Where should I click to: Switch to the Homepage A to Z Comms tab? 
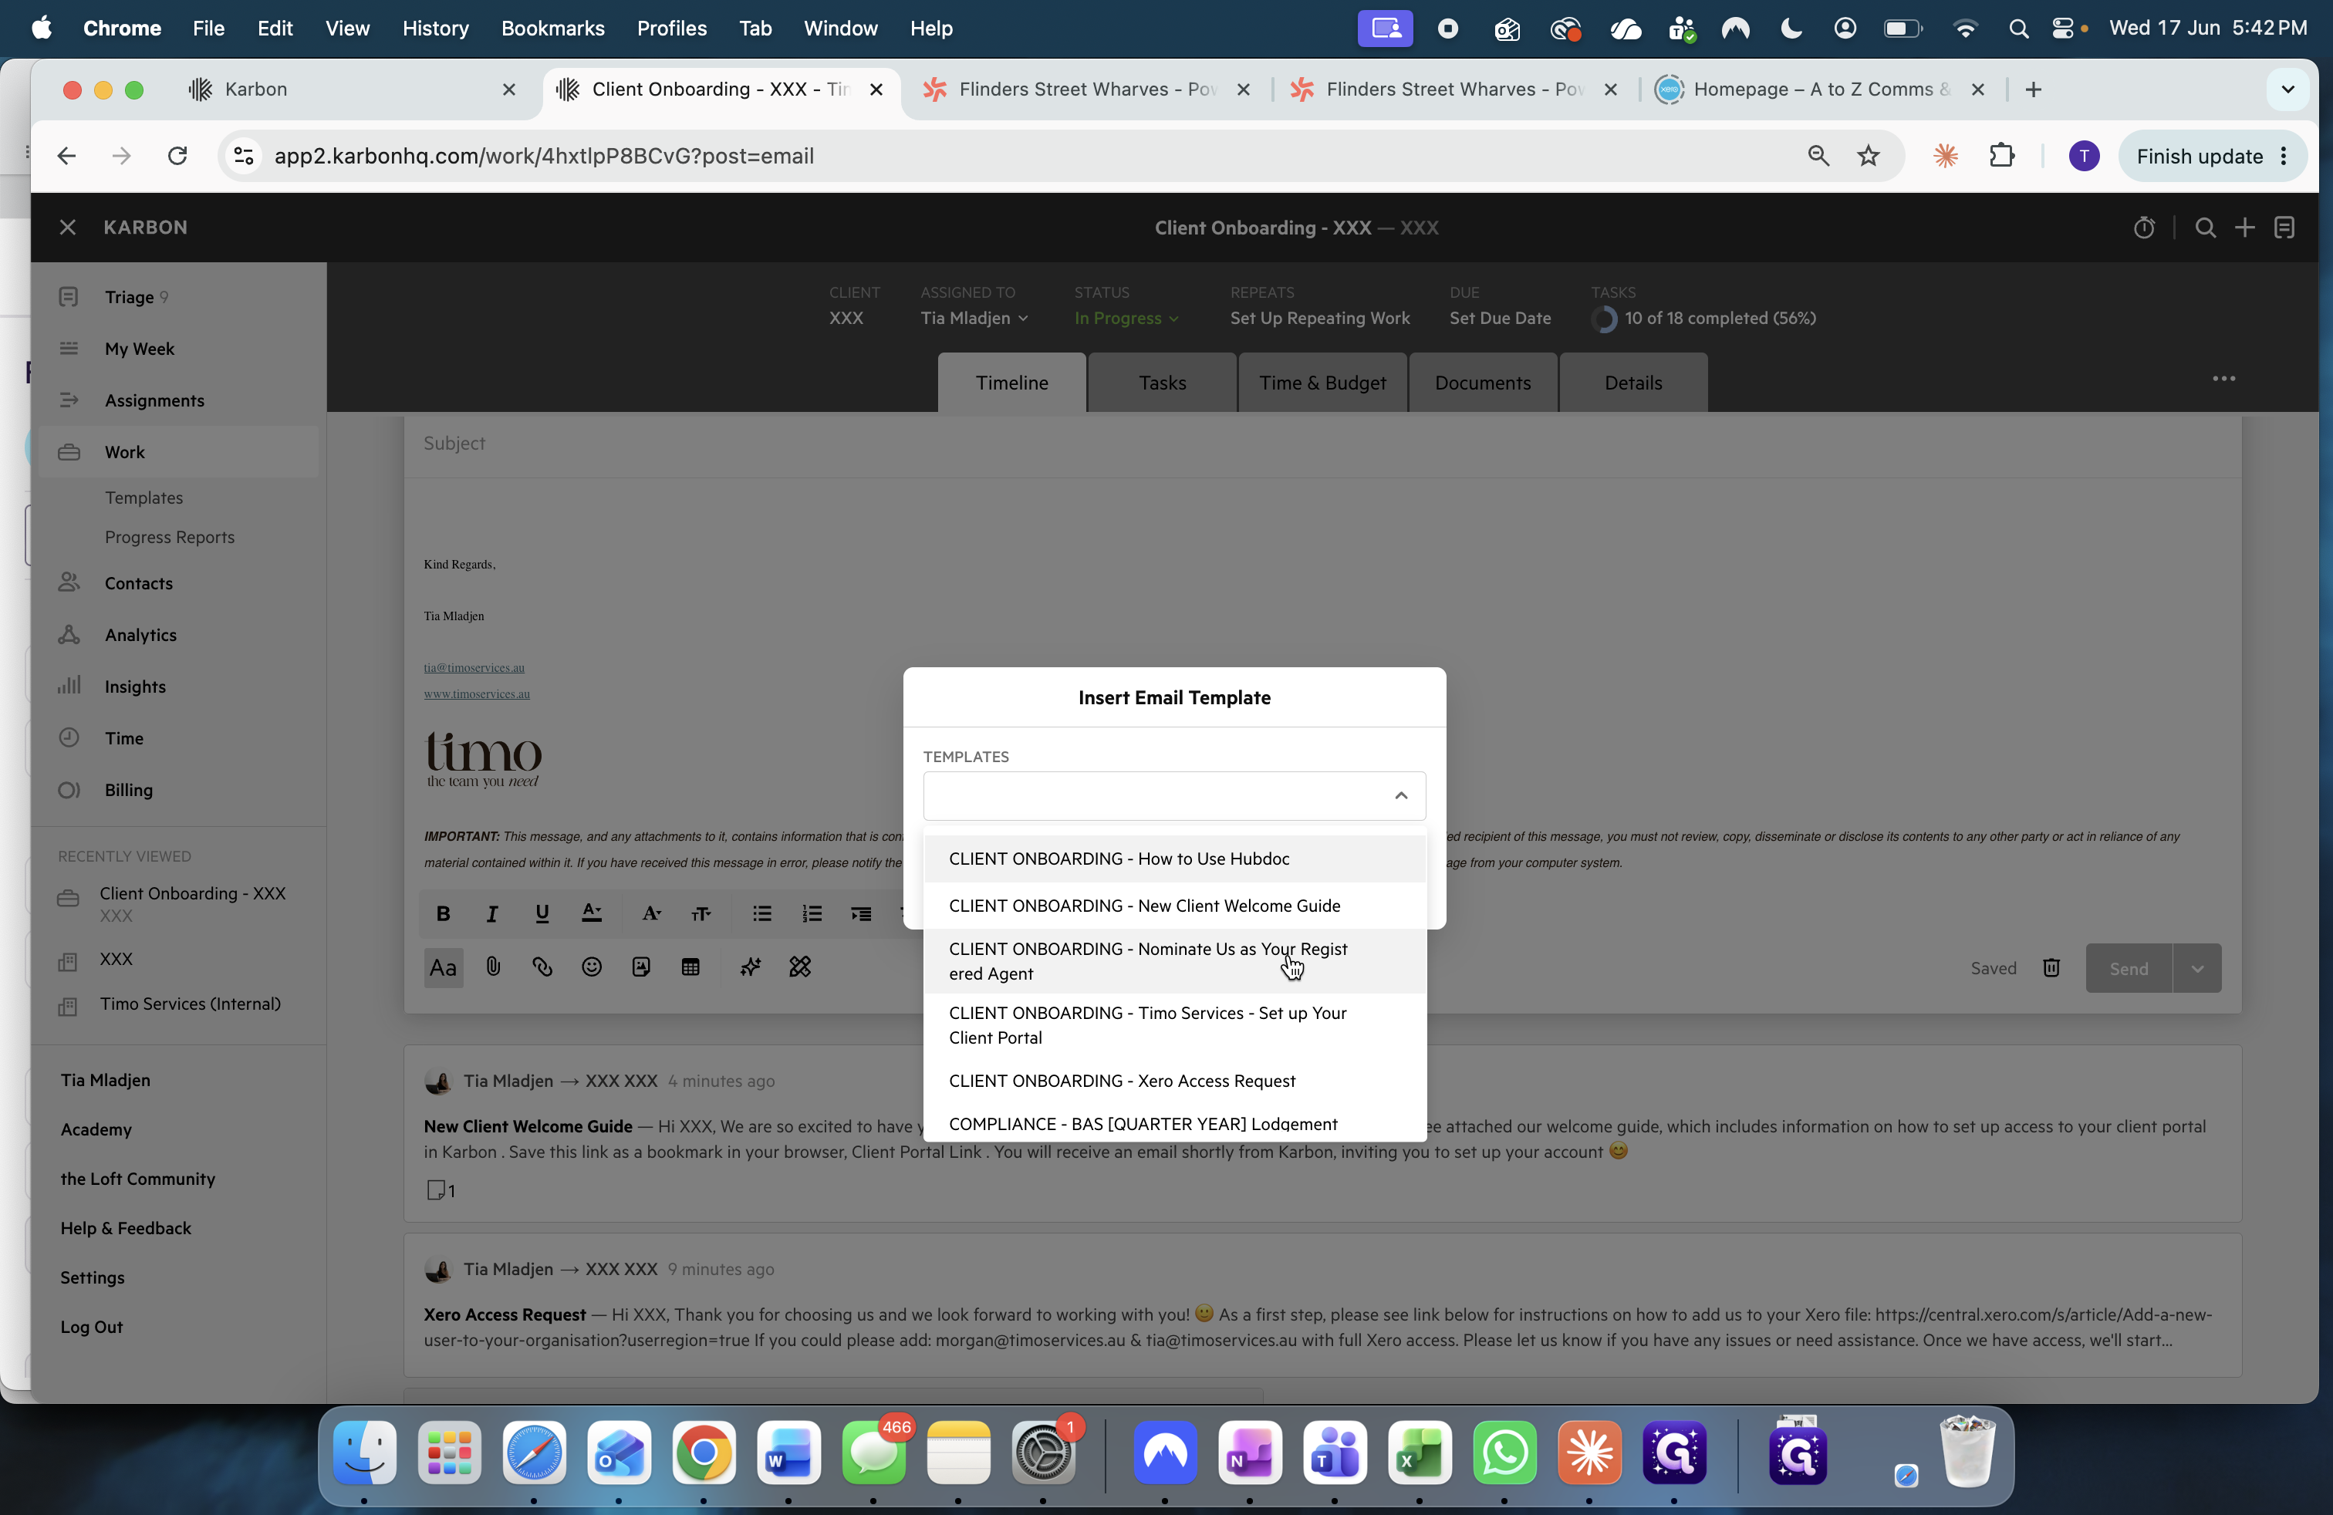pyautogui.click(x=1820, y=89)
